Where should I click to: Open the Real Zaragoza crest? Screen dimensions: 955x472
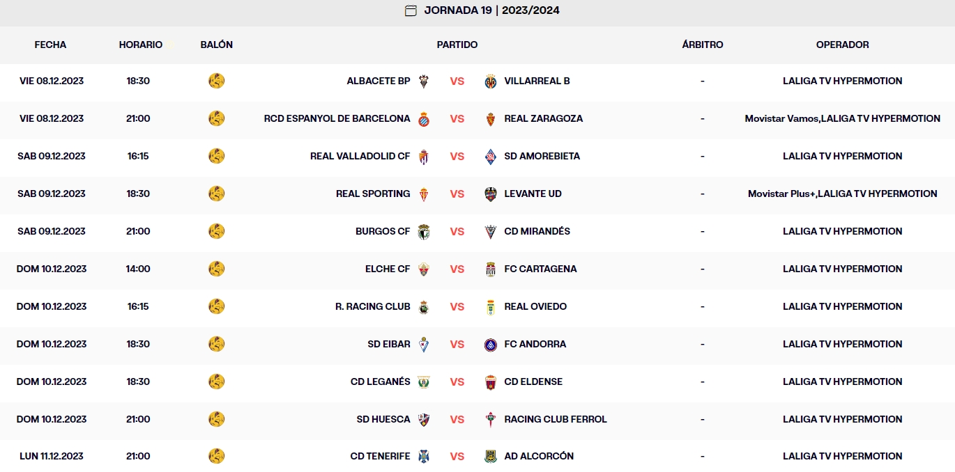[490, 118]
